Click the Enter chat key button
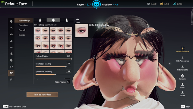Image resolution: width=193 pixels, height=109 pixels. [5, 106]
